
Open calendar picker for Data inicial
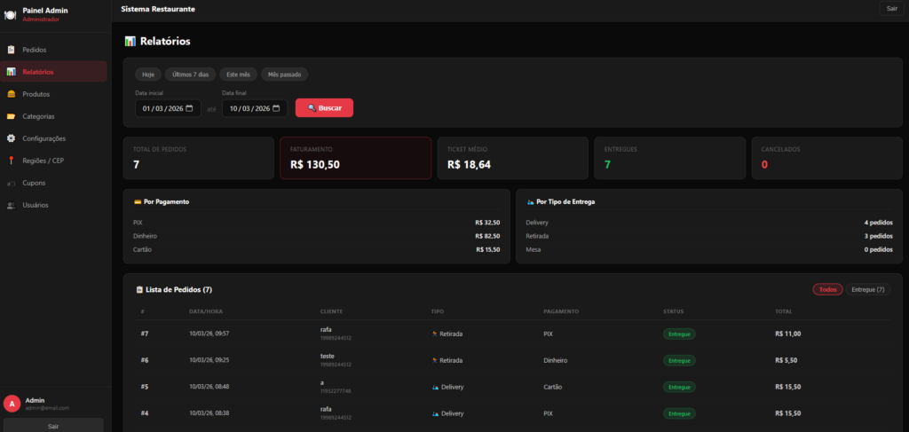tap(189, 108)
